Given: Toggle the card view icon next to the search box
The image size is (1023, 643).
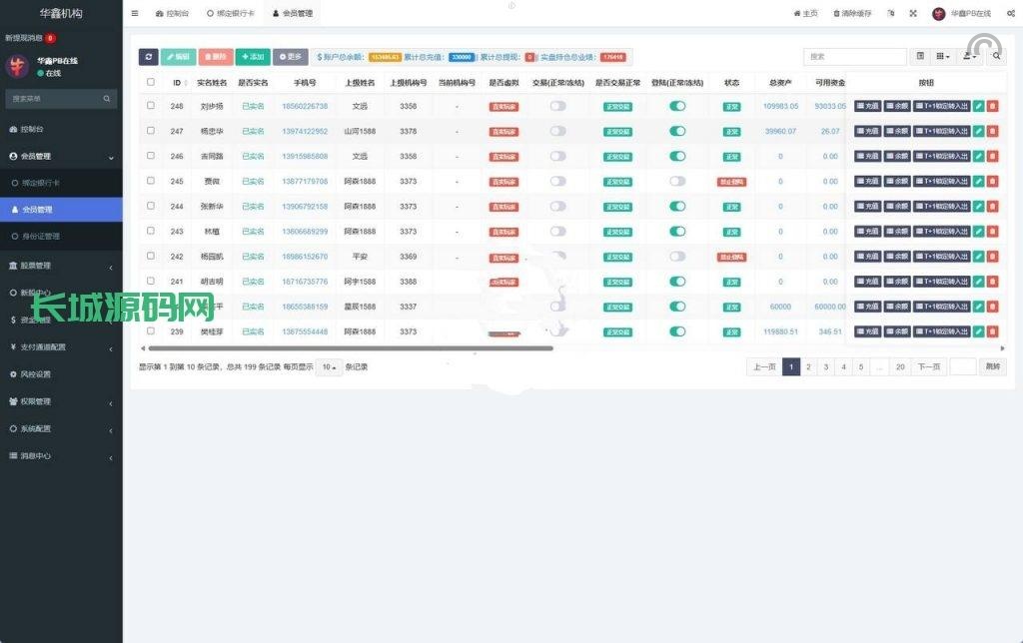Looking at the screenshot, I should 920,57.
